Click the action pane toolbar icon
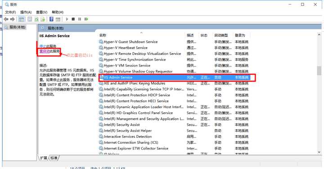 [x=58, y=19]
